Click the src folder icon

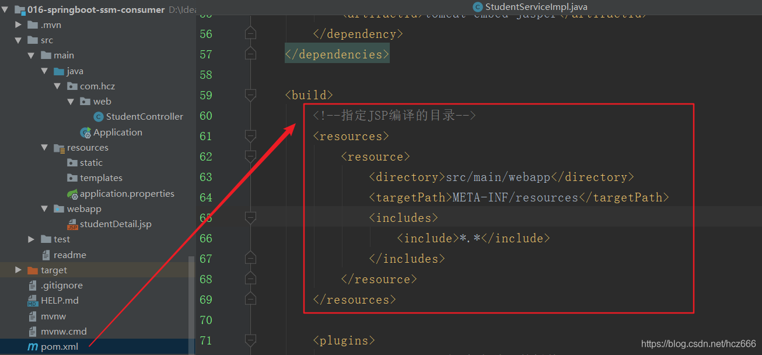[33, 40]
